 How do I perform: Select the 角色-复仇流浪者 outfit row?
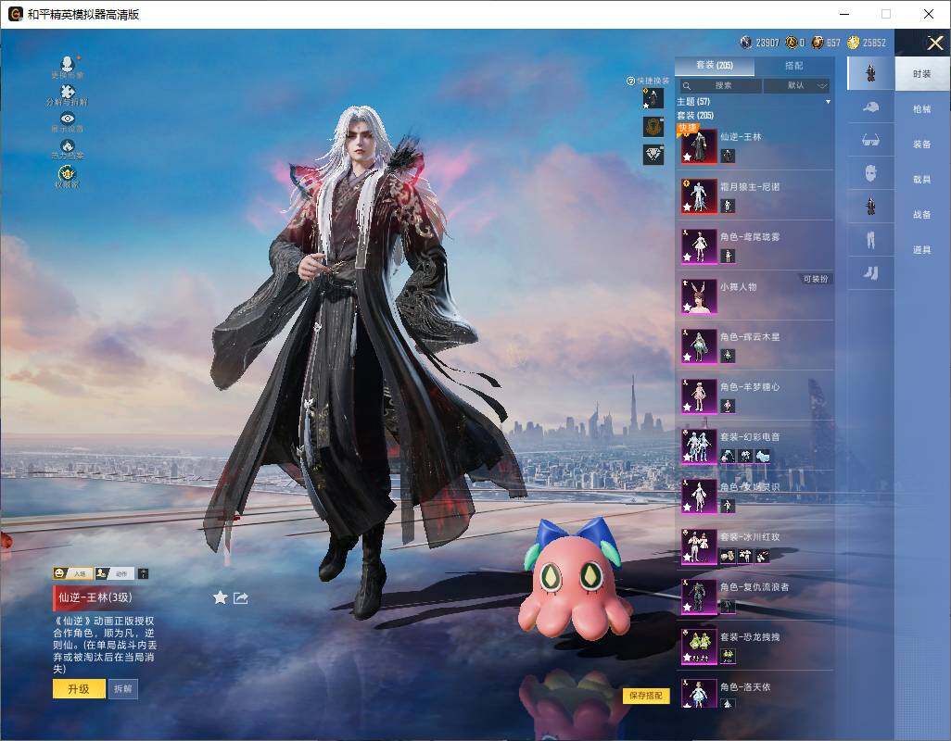coord(754,597)
